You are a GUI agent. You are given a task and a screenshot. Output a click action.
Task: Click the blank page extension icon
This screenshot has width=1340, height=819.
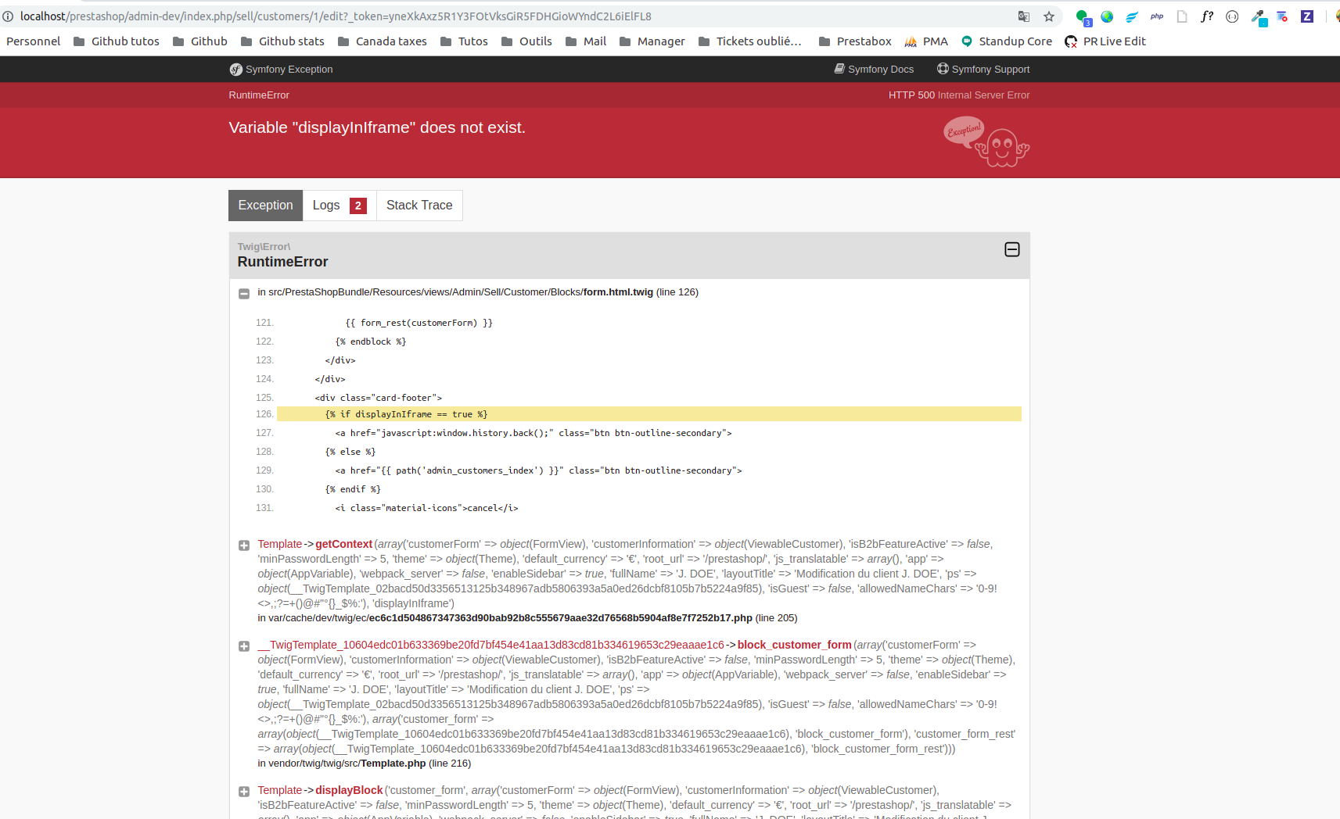point(1182,16)
